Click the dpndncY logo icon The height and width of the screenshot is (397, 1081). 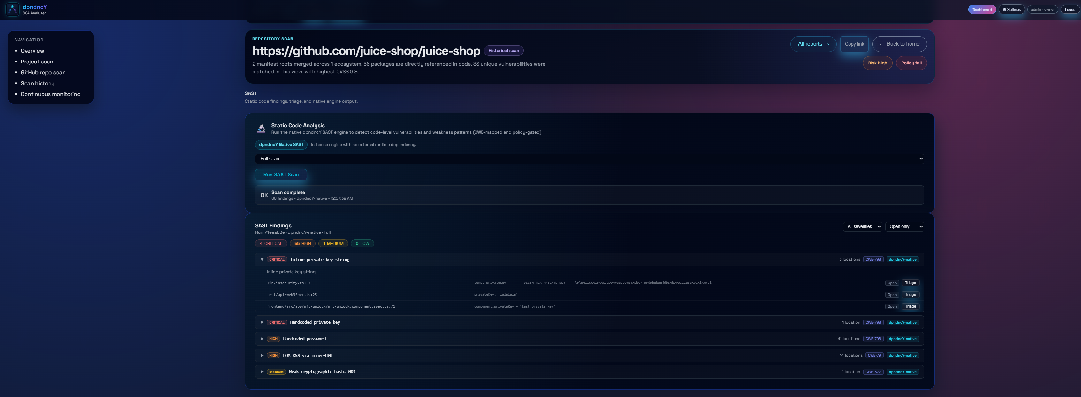click(12, 9)
